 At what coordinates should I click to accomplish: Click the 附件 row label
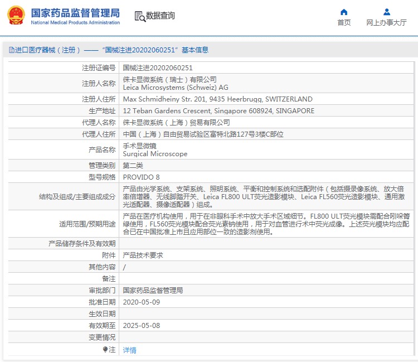109,255
